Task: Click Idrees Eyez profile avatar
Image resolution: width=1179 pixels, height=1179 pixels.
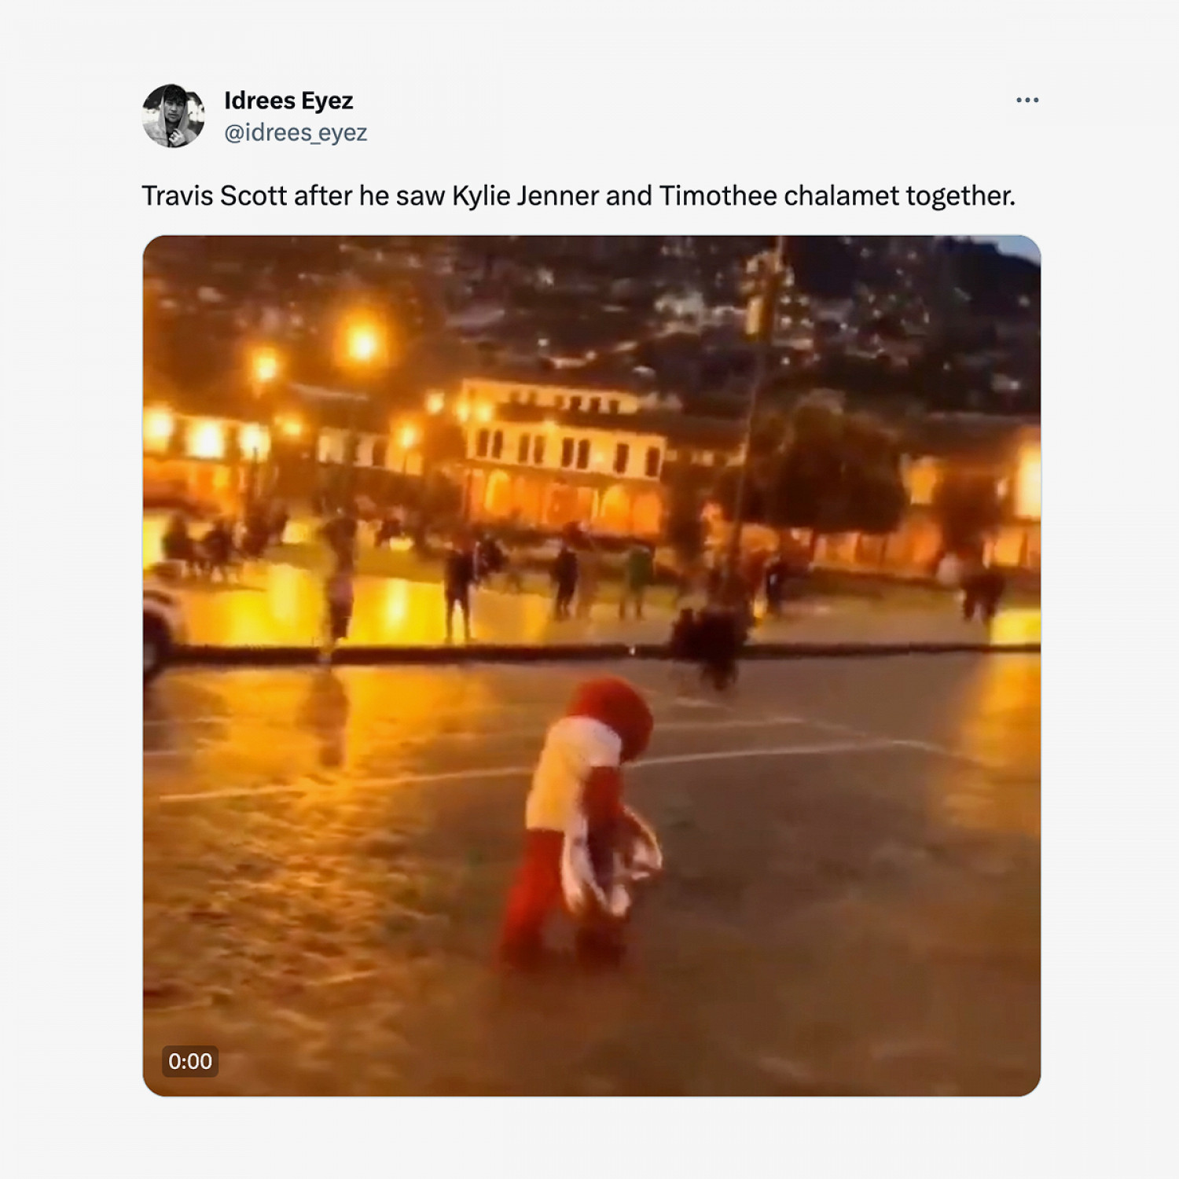Action: 174,116
